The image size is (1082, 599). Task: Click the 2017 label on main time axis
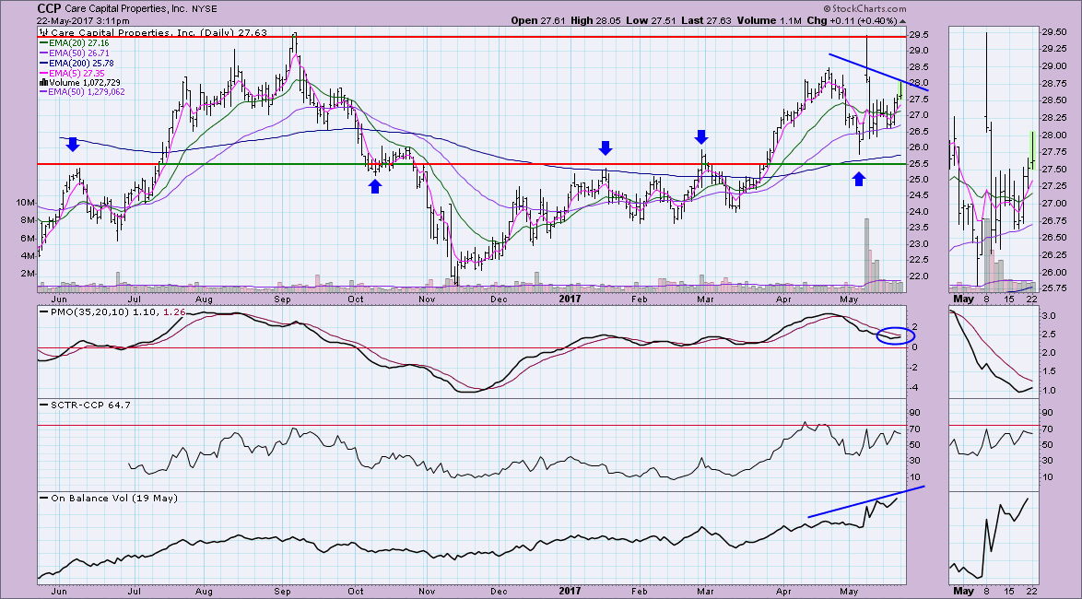click(x=568, y=299)
